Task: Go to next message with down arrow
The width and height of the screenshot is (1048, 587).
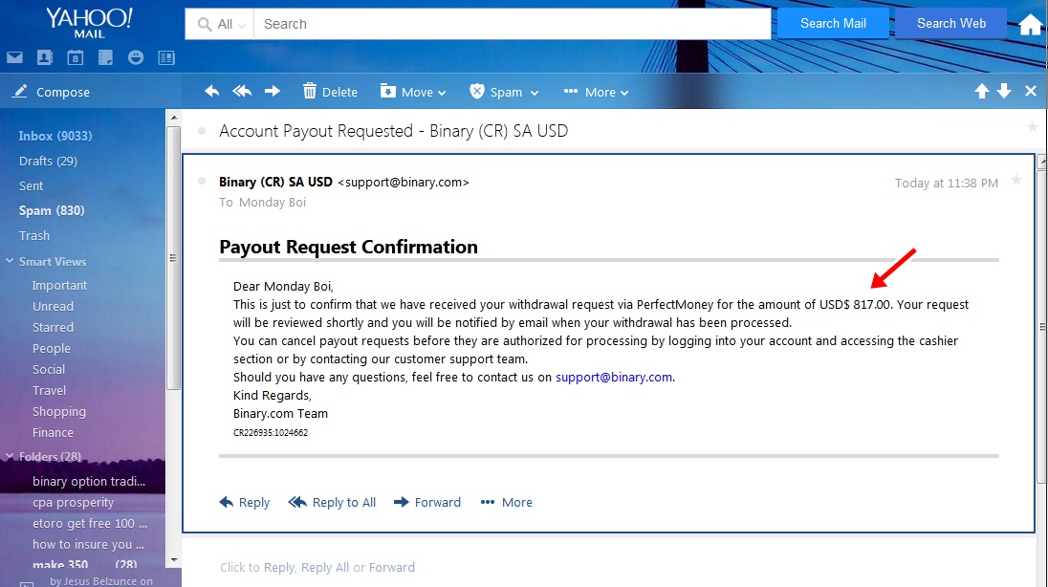Action: point(1004,92)
